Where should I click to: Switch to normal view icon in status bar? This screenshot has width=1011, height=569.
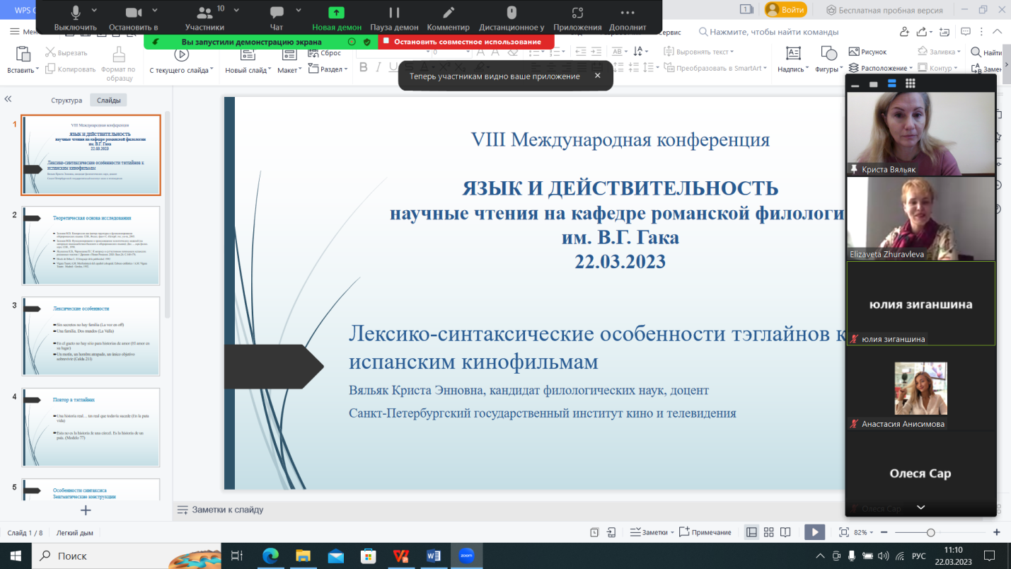(751, 532)
